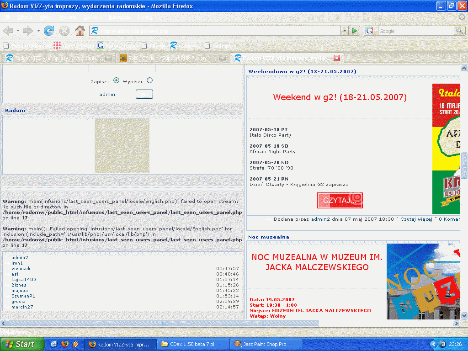Click the "tak" button
The image size is (468, 351).
click(x=144, y=94)
